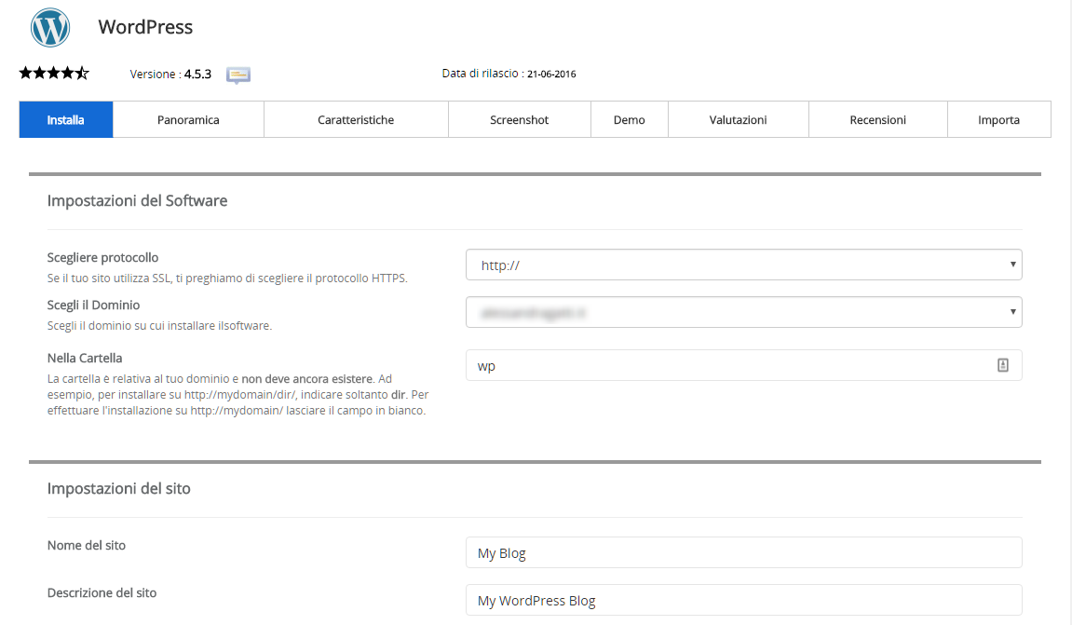This screenshot has height=625, width=1072.
Task: Click the Impostazioni del sito heading
Action: click(119, 488)
